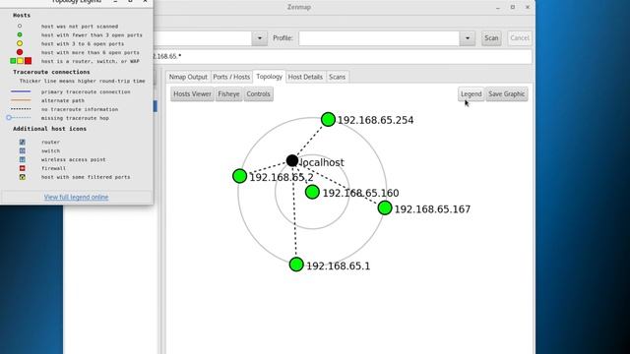Click the Legend button
630x354 pixels.
(472, 94)
